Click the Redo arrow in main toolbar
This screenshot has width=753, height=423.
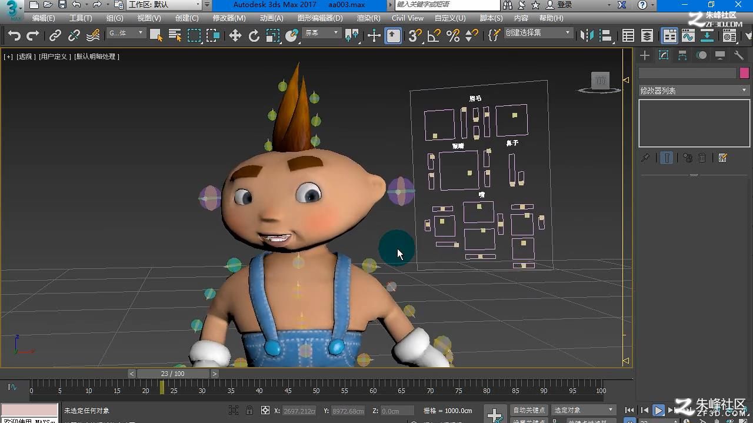click(x=33, y=36)
